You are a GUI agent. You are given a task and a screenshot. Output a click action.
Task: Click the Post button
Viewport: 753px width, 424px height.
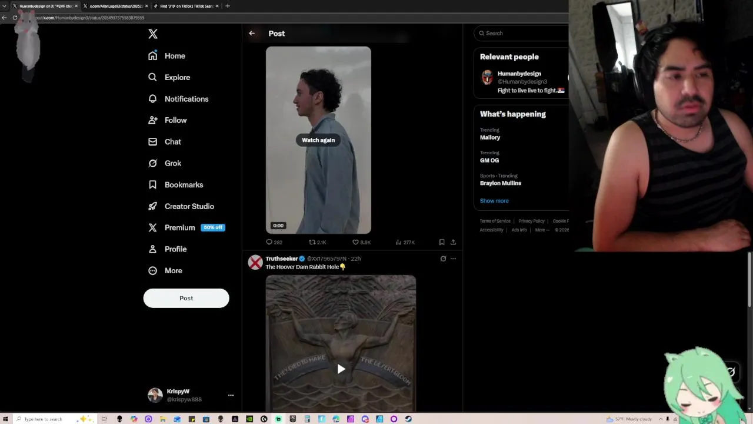[x=186, y=298]
